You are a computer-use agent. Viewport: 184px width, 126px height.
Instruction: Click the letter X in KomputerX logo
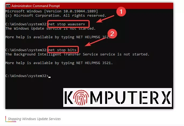coord(166,97)
